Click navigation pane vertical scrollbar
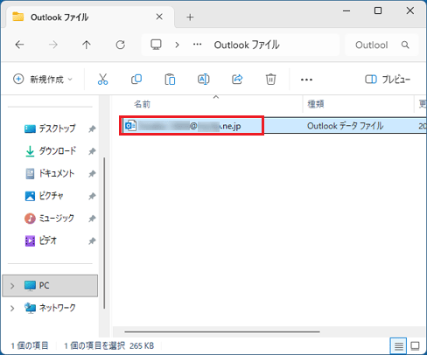This screenshot has width=427, height=355. tap(104, 233)
